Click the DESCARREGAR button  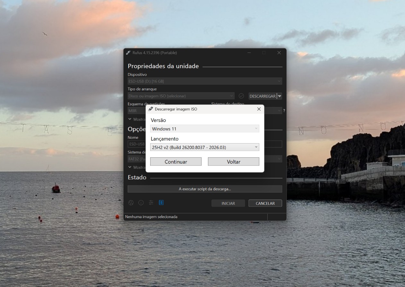pos(263,96)
